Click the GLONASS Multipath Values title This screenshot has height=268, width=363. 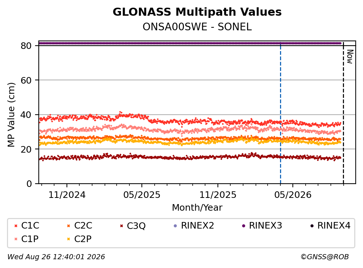(x=197, y=12)
